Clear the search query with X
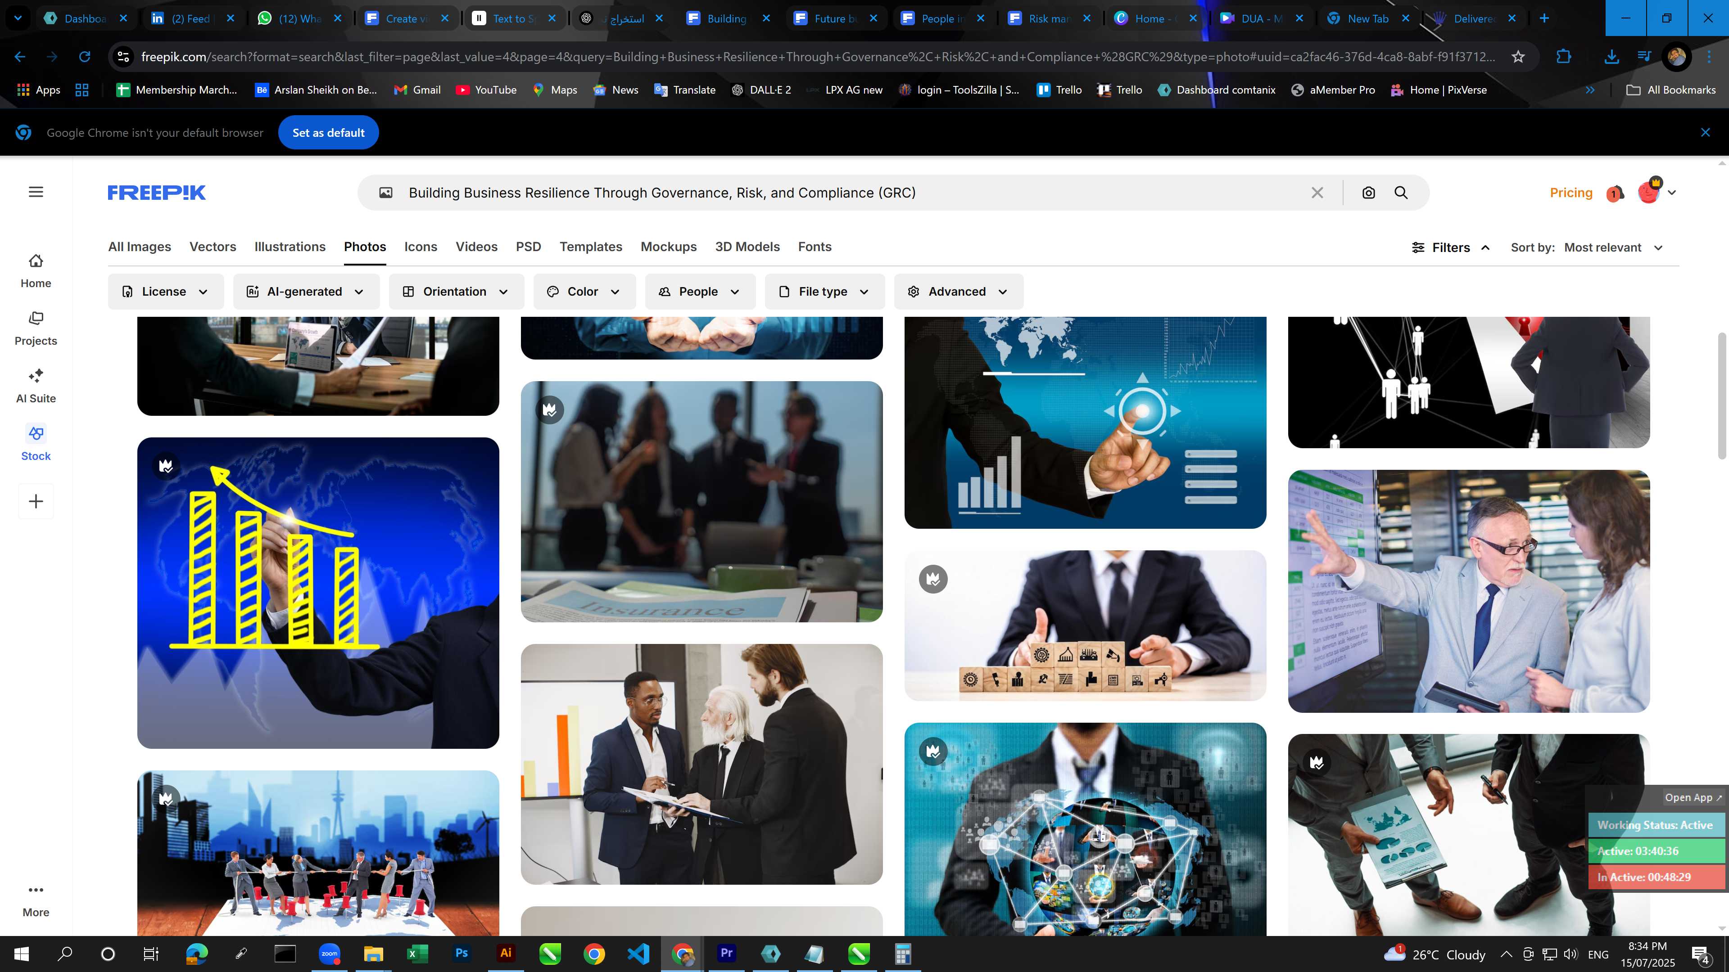1729x972 pixels. point(1317,193)
